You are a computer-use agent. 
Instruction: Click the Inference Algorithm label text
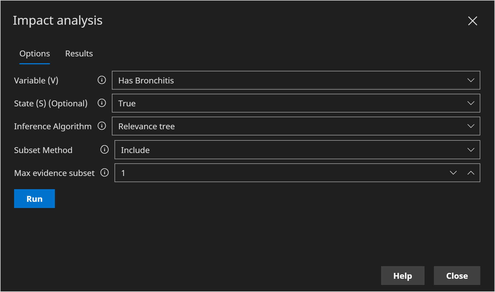53,126
